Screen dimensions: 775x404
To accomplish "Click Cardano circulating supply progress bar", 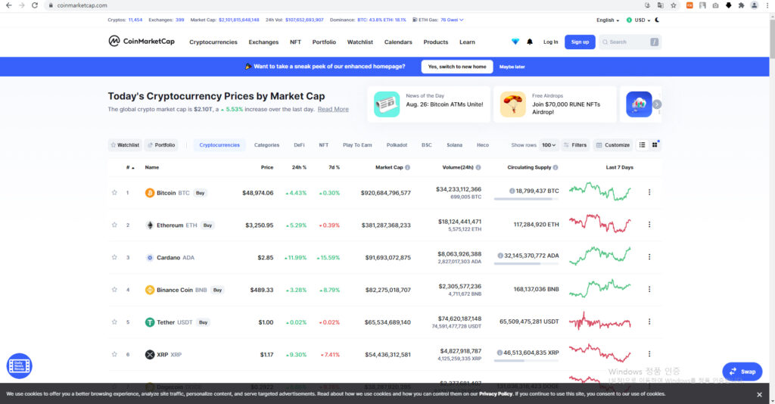I will (x=527, y=264).
